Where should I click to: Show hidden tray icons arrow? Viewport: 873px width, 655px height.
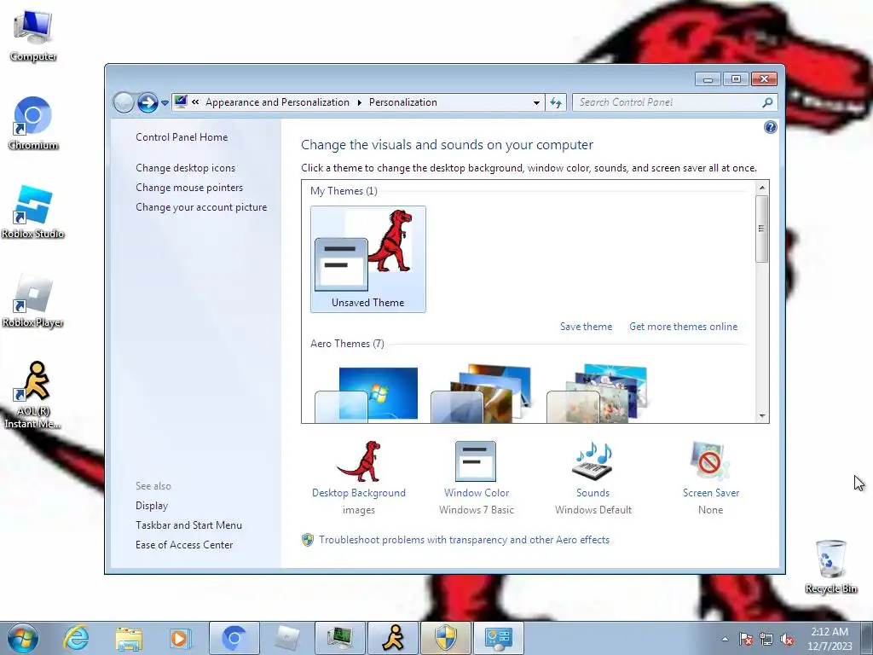point(725,639)
